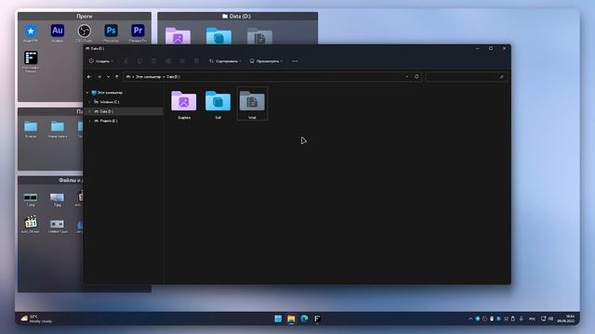Open Adobe Audition from the Проги fence
This screenshot has height=334, width=595.
click(58, 32)
